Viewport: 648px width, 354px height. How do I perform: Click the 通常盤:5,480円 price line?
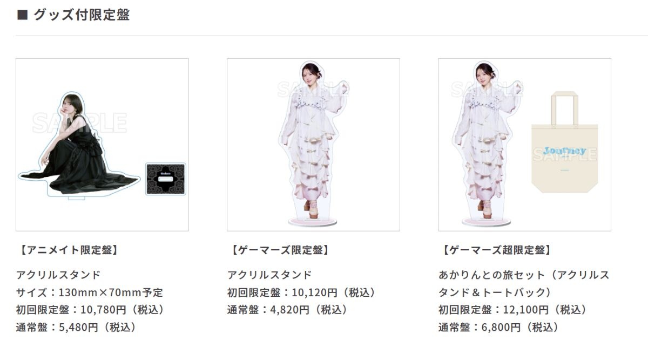pyautogui.click(x=77, y=327)
